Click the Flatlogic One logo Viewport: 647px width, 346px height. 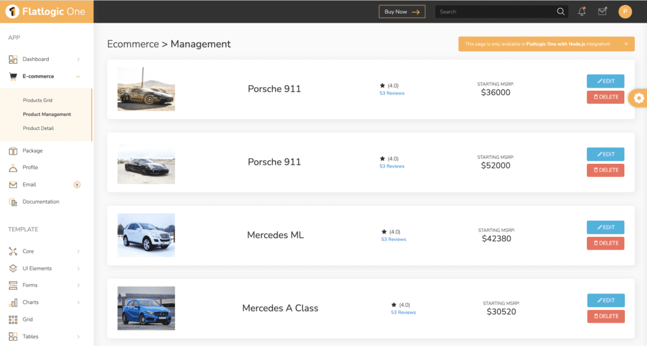[x=46, y=11]
